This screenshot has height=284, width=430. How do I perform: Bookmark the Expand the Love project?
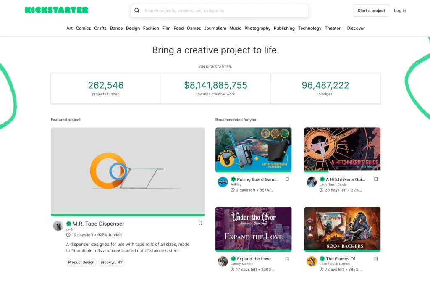point(287,259)
